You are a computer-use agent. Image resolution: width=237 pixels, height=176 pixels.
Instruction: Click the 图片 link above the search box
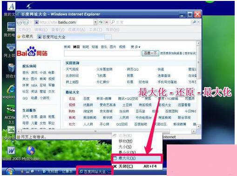click(113, 47)
